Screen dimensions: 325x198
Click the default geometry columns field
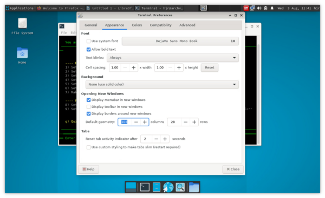[125, 122]
